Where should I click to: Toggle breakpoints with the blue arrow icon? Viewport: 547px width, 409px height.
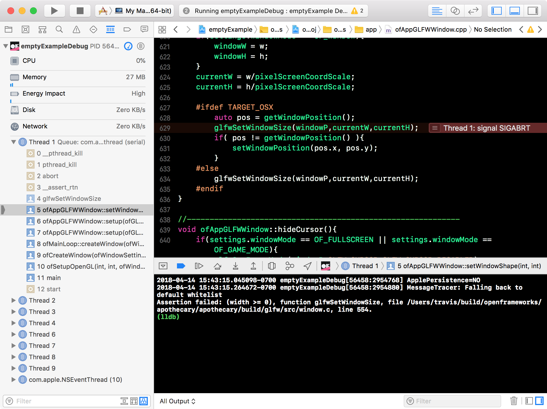click(x=181, y=266)
